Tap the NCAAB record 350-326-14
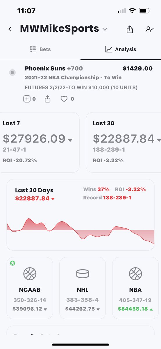The width and height of the screenshot is (161, 349). click(30, 300)
